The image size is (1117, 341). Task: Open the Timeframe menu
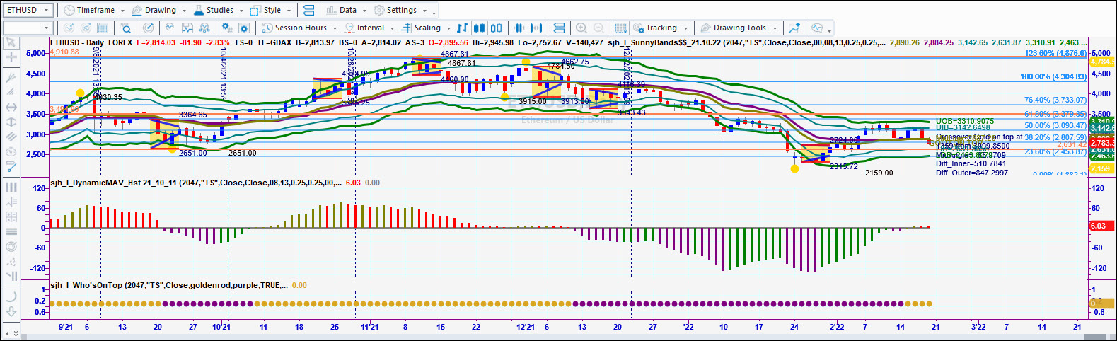click(93, 10)
